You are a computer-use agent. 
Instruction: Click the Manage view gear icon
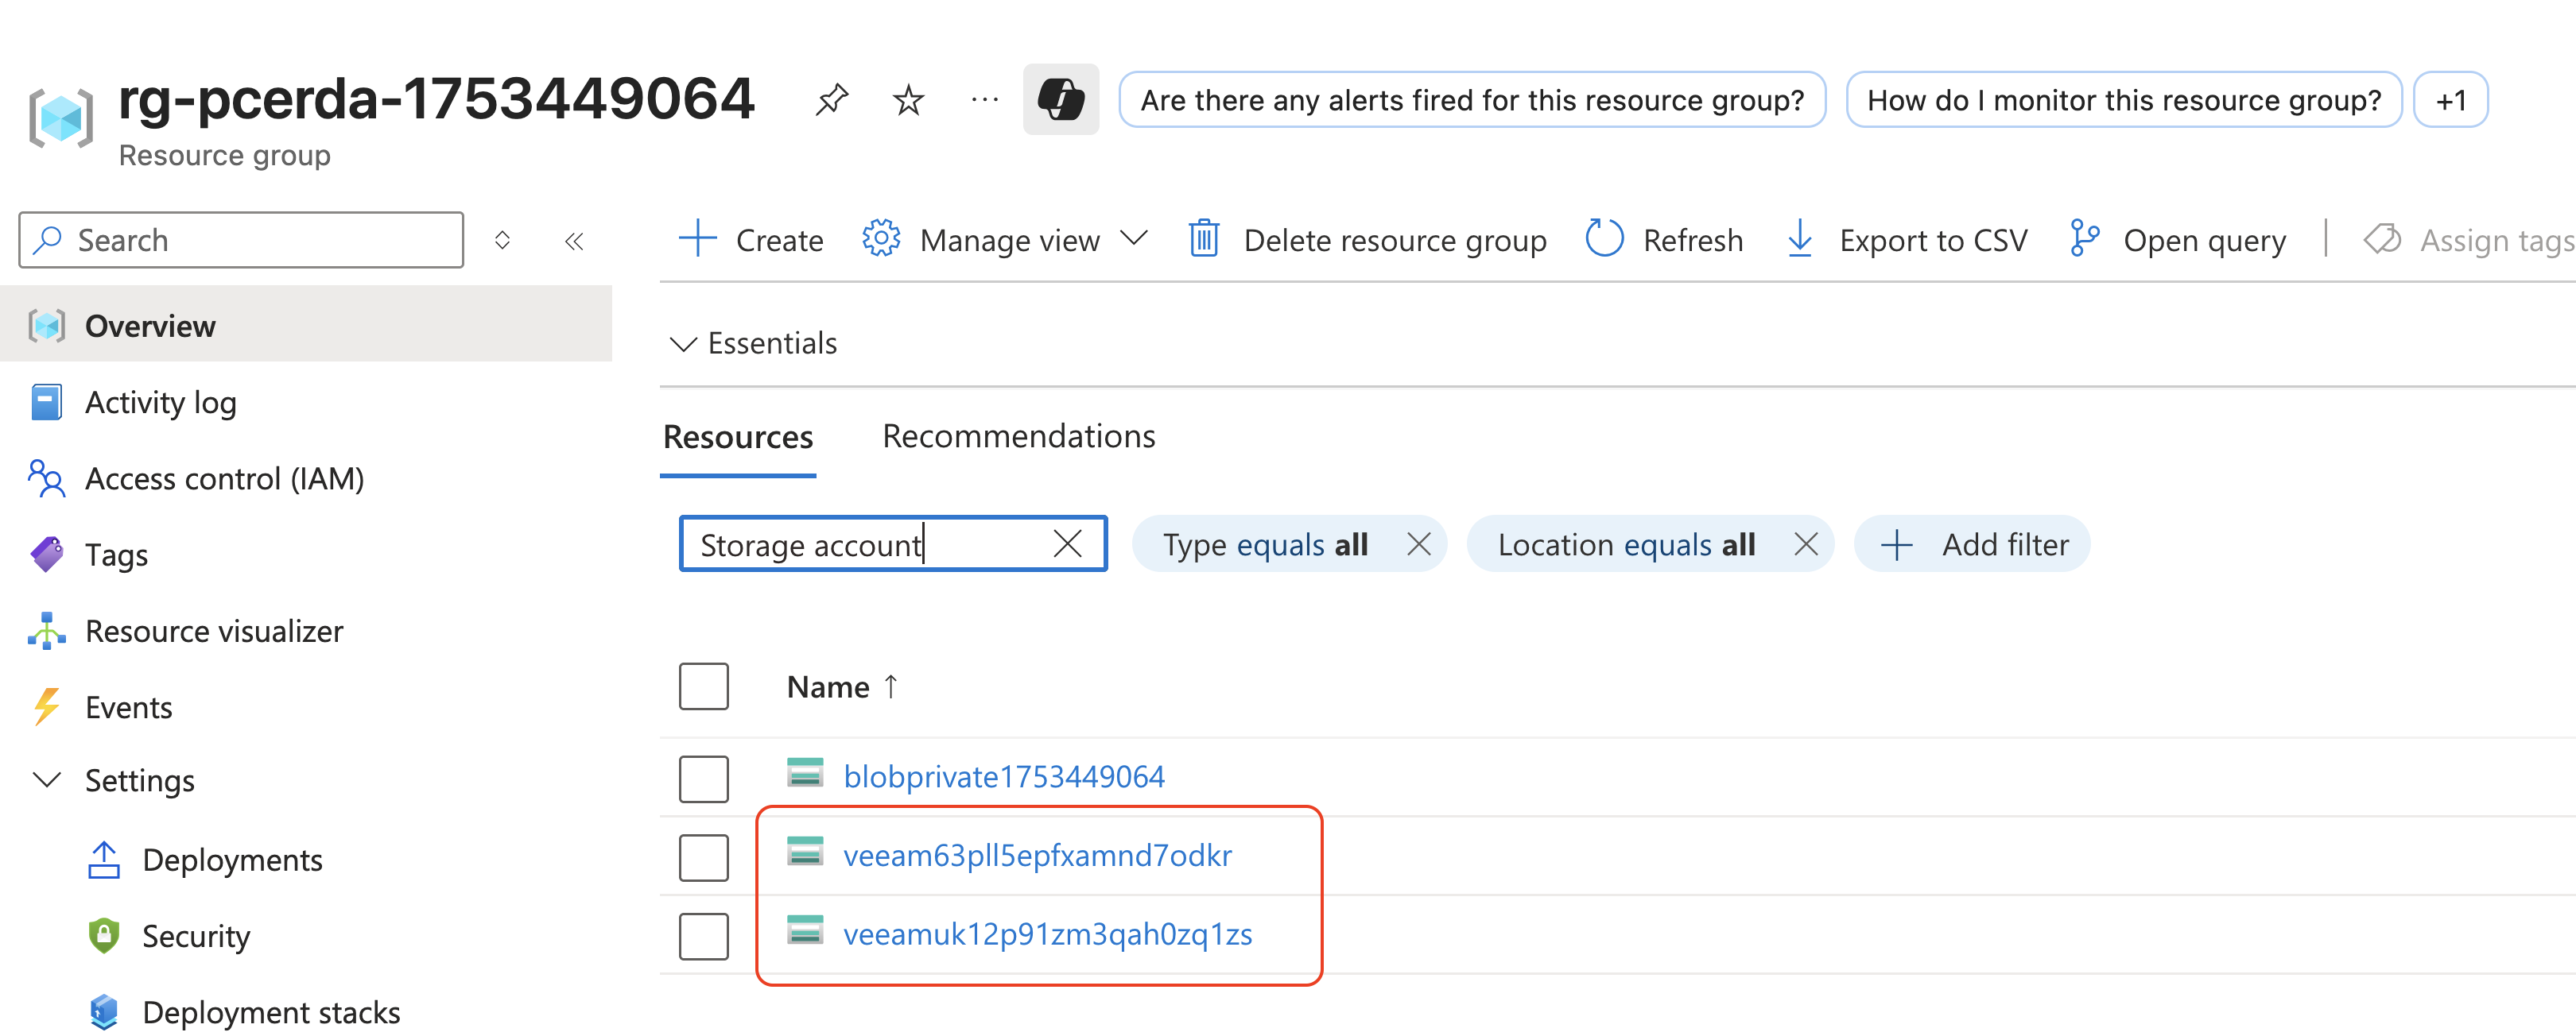881,239
